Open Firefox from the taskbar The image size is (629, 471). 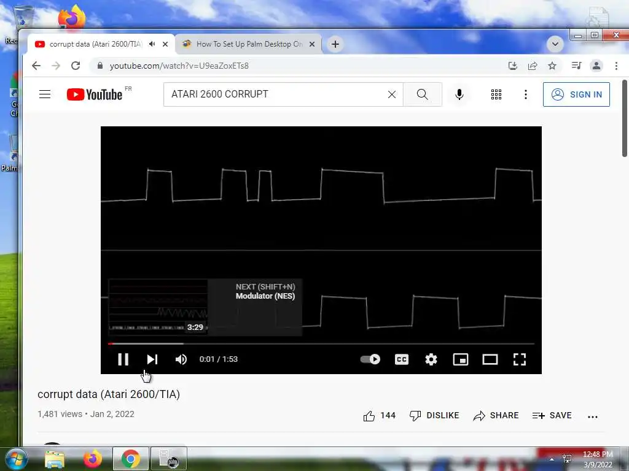pos(92,459)
